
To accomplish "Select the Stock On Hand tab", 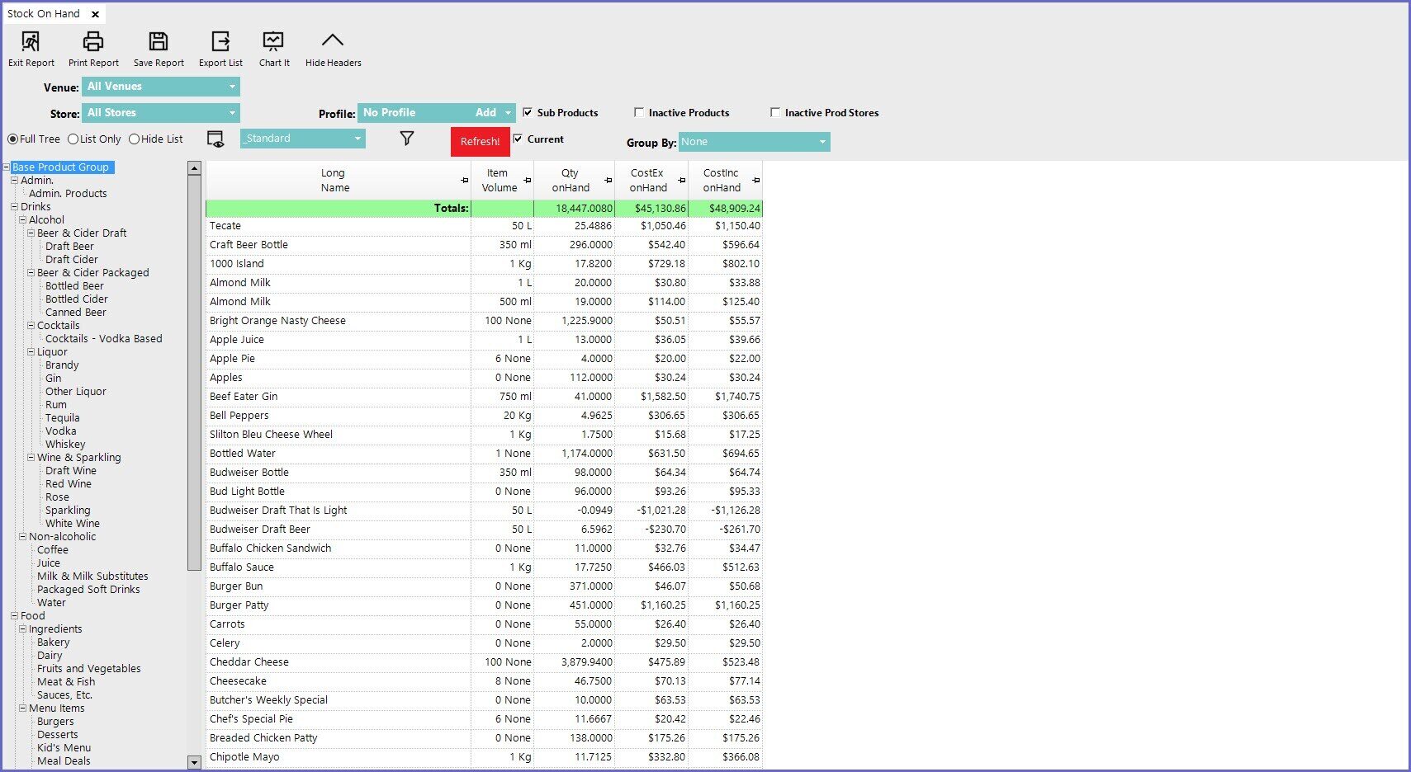I will [x=44, y=14].
